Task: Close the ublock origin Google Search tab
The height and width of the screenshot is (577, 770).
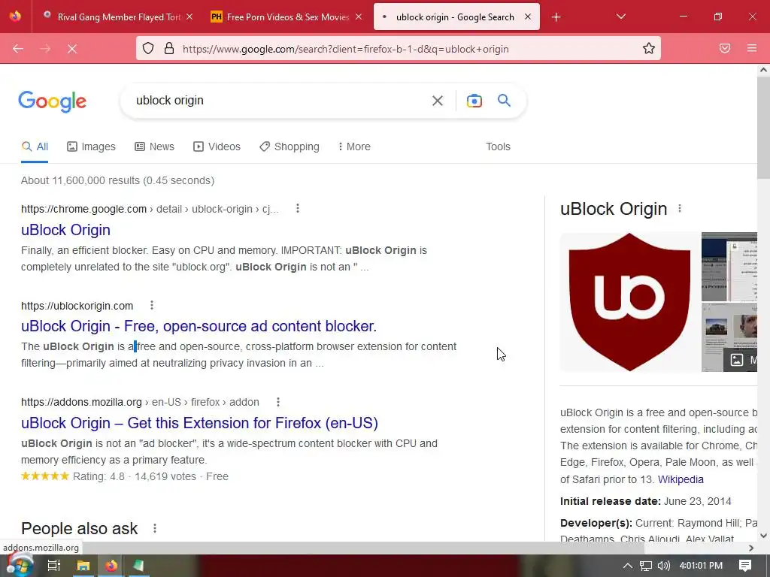Action: (527, 17)
